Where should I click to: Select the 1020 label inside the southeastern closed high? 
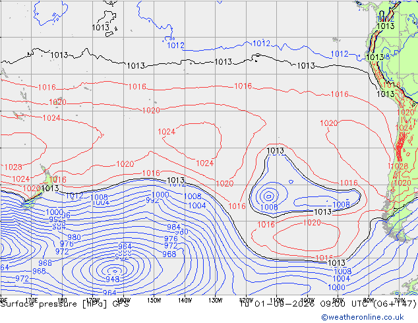(312, 222)
